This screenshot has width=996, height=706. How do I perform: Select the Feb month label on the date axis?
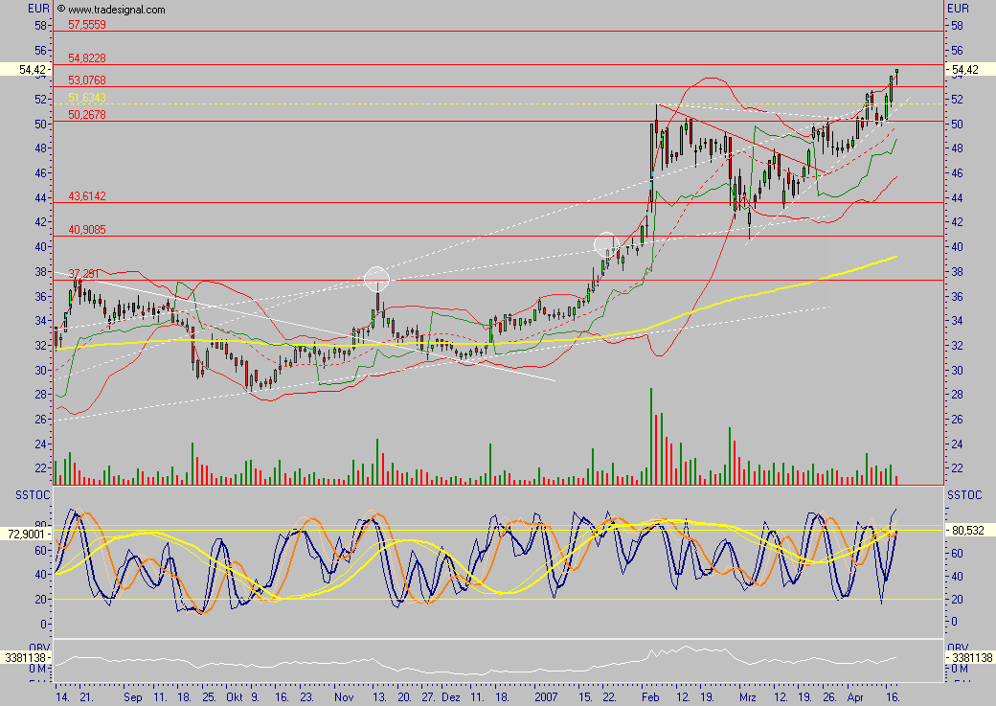tap(650, 697)
